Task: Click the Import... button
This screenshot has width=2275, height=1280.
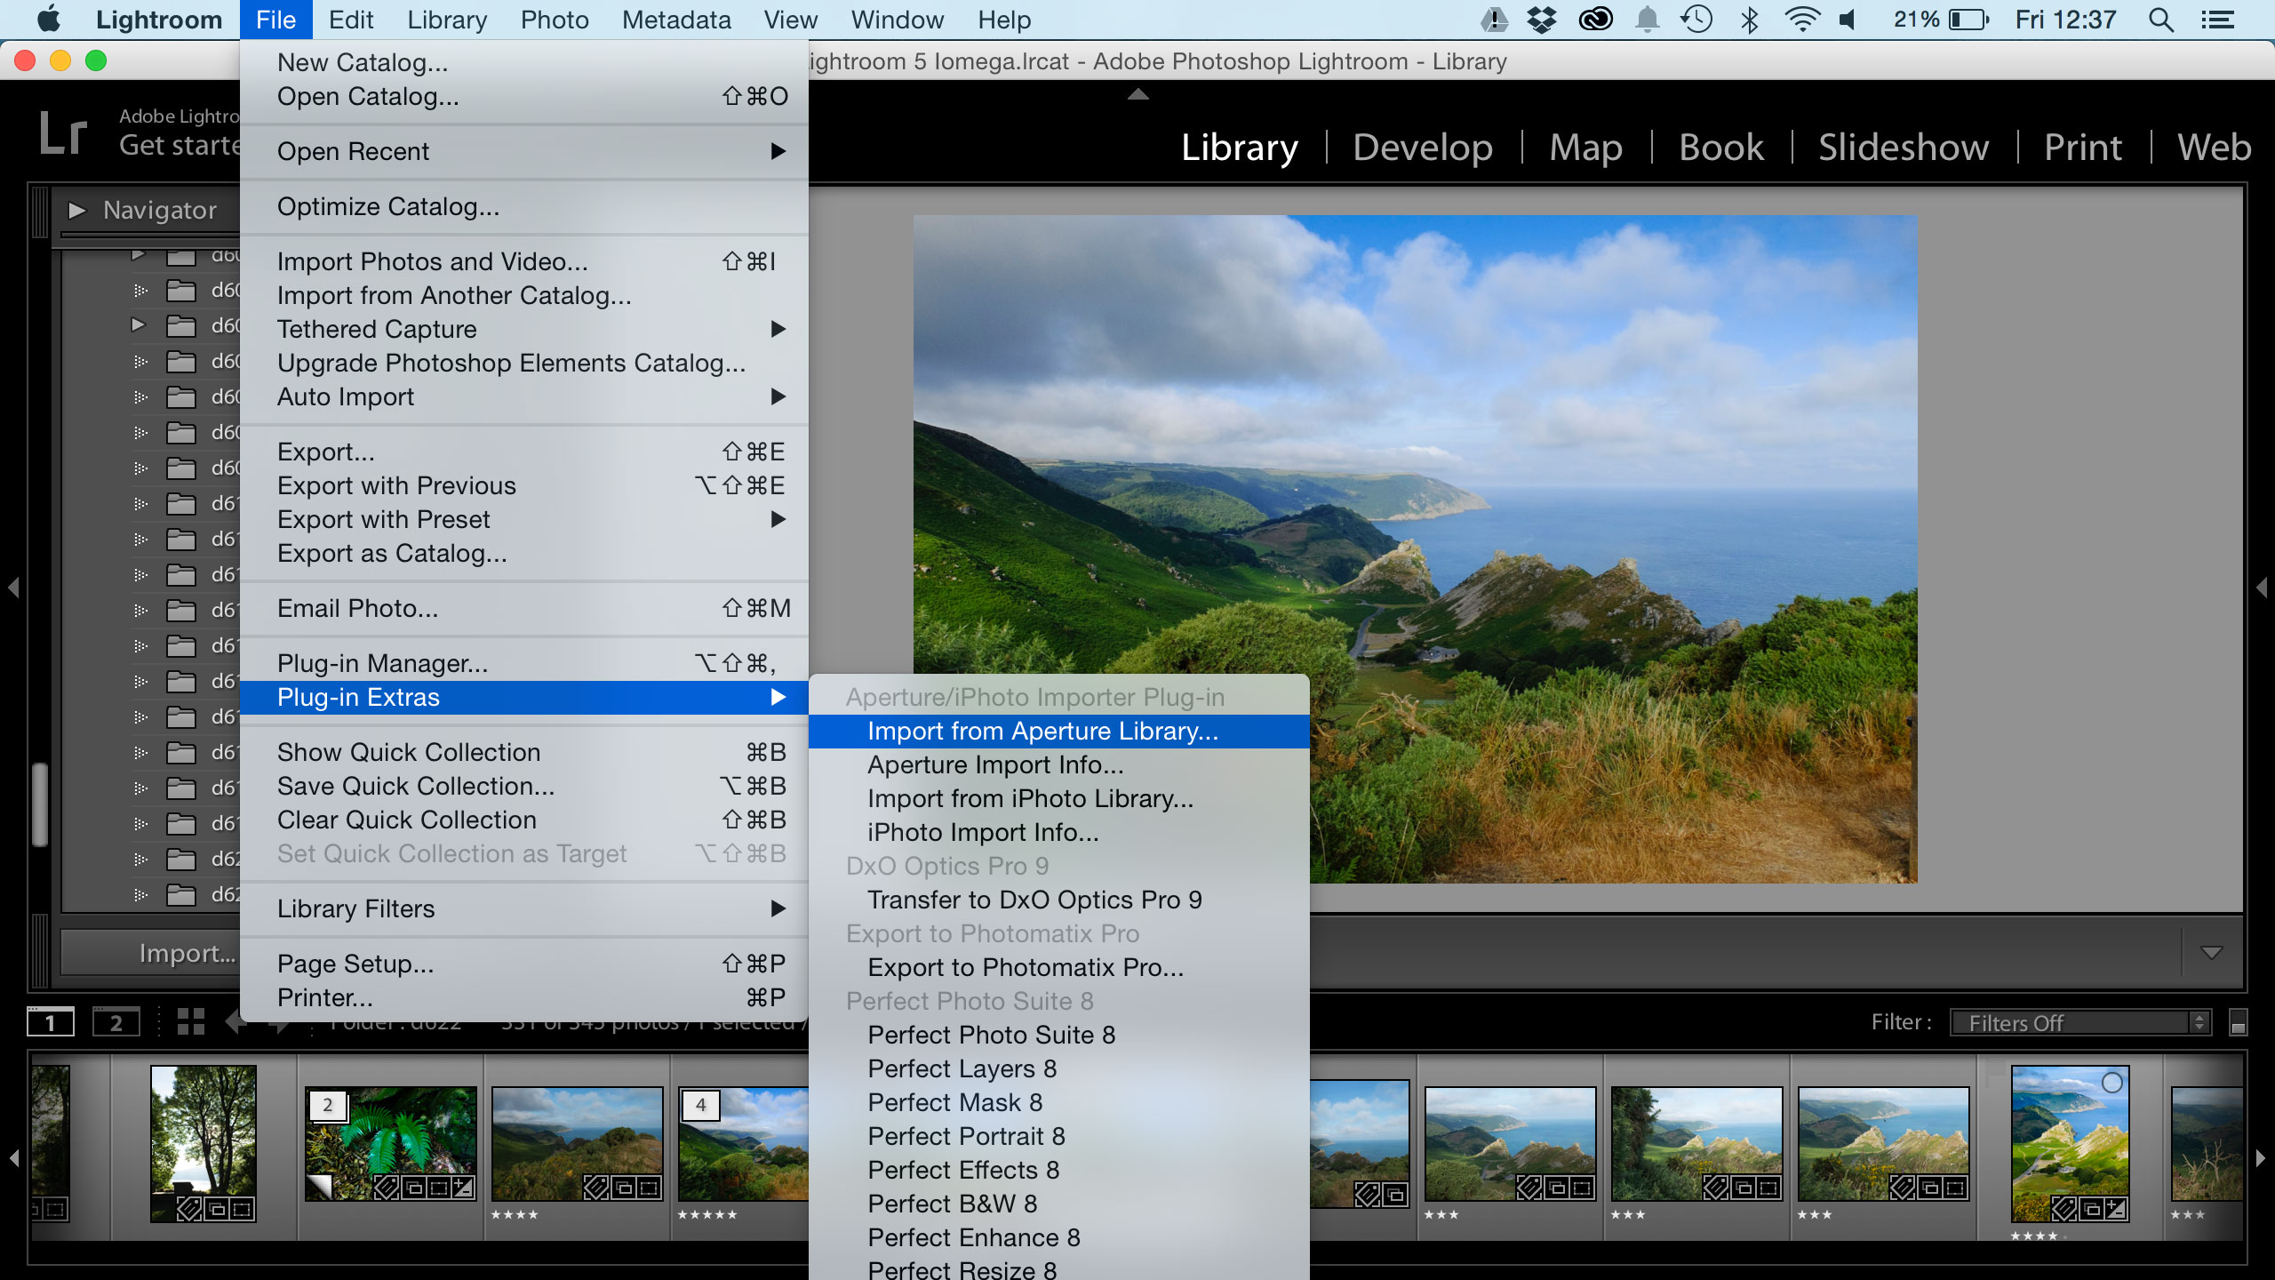Action: click(x=151, y=953)
